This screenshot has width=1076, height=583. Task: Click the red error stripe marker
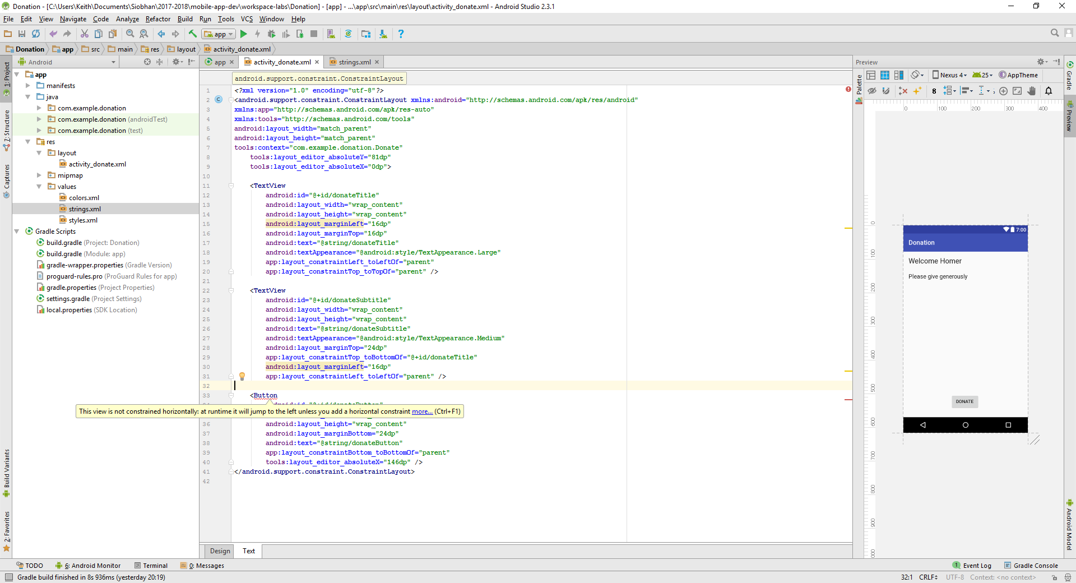848,400
